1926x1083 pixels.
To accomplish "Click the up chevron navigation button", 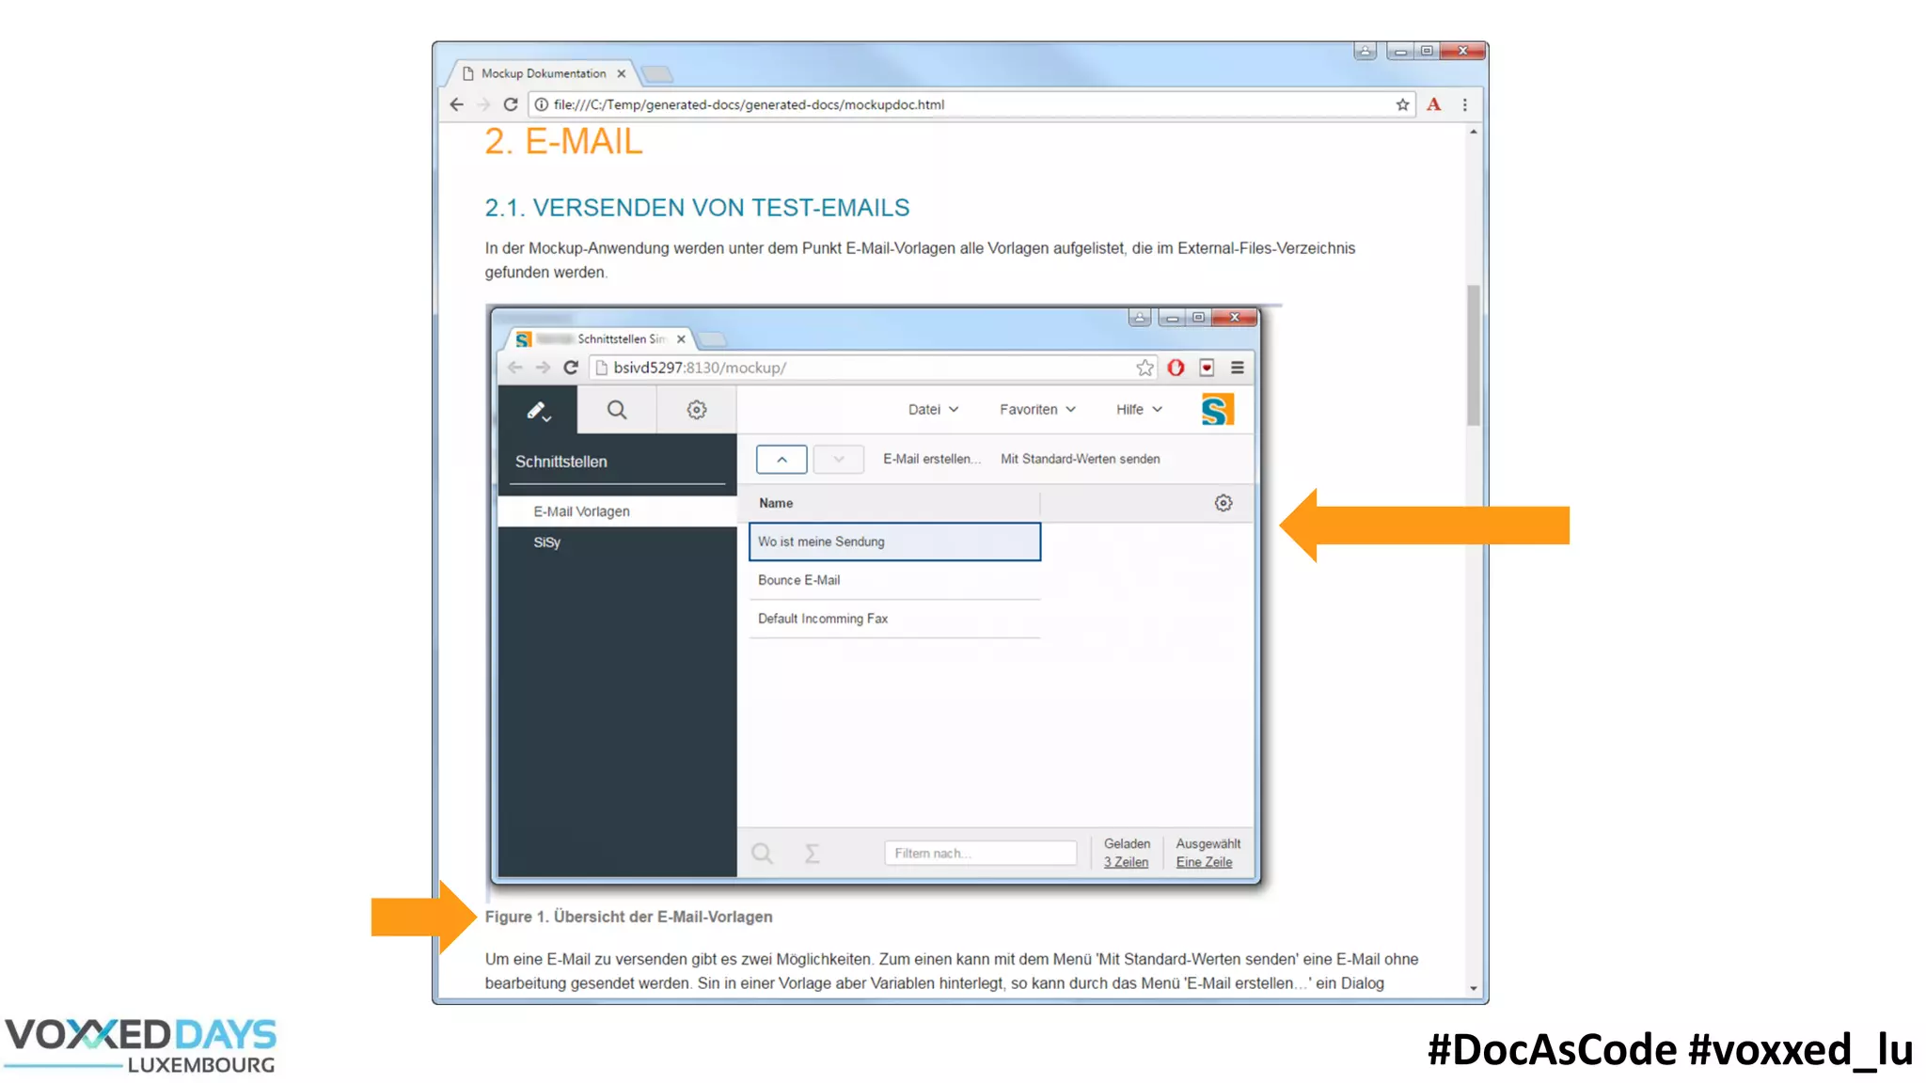I will point(781,459).
